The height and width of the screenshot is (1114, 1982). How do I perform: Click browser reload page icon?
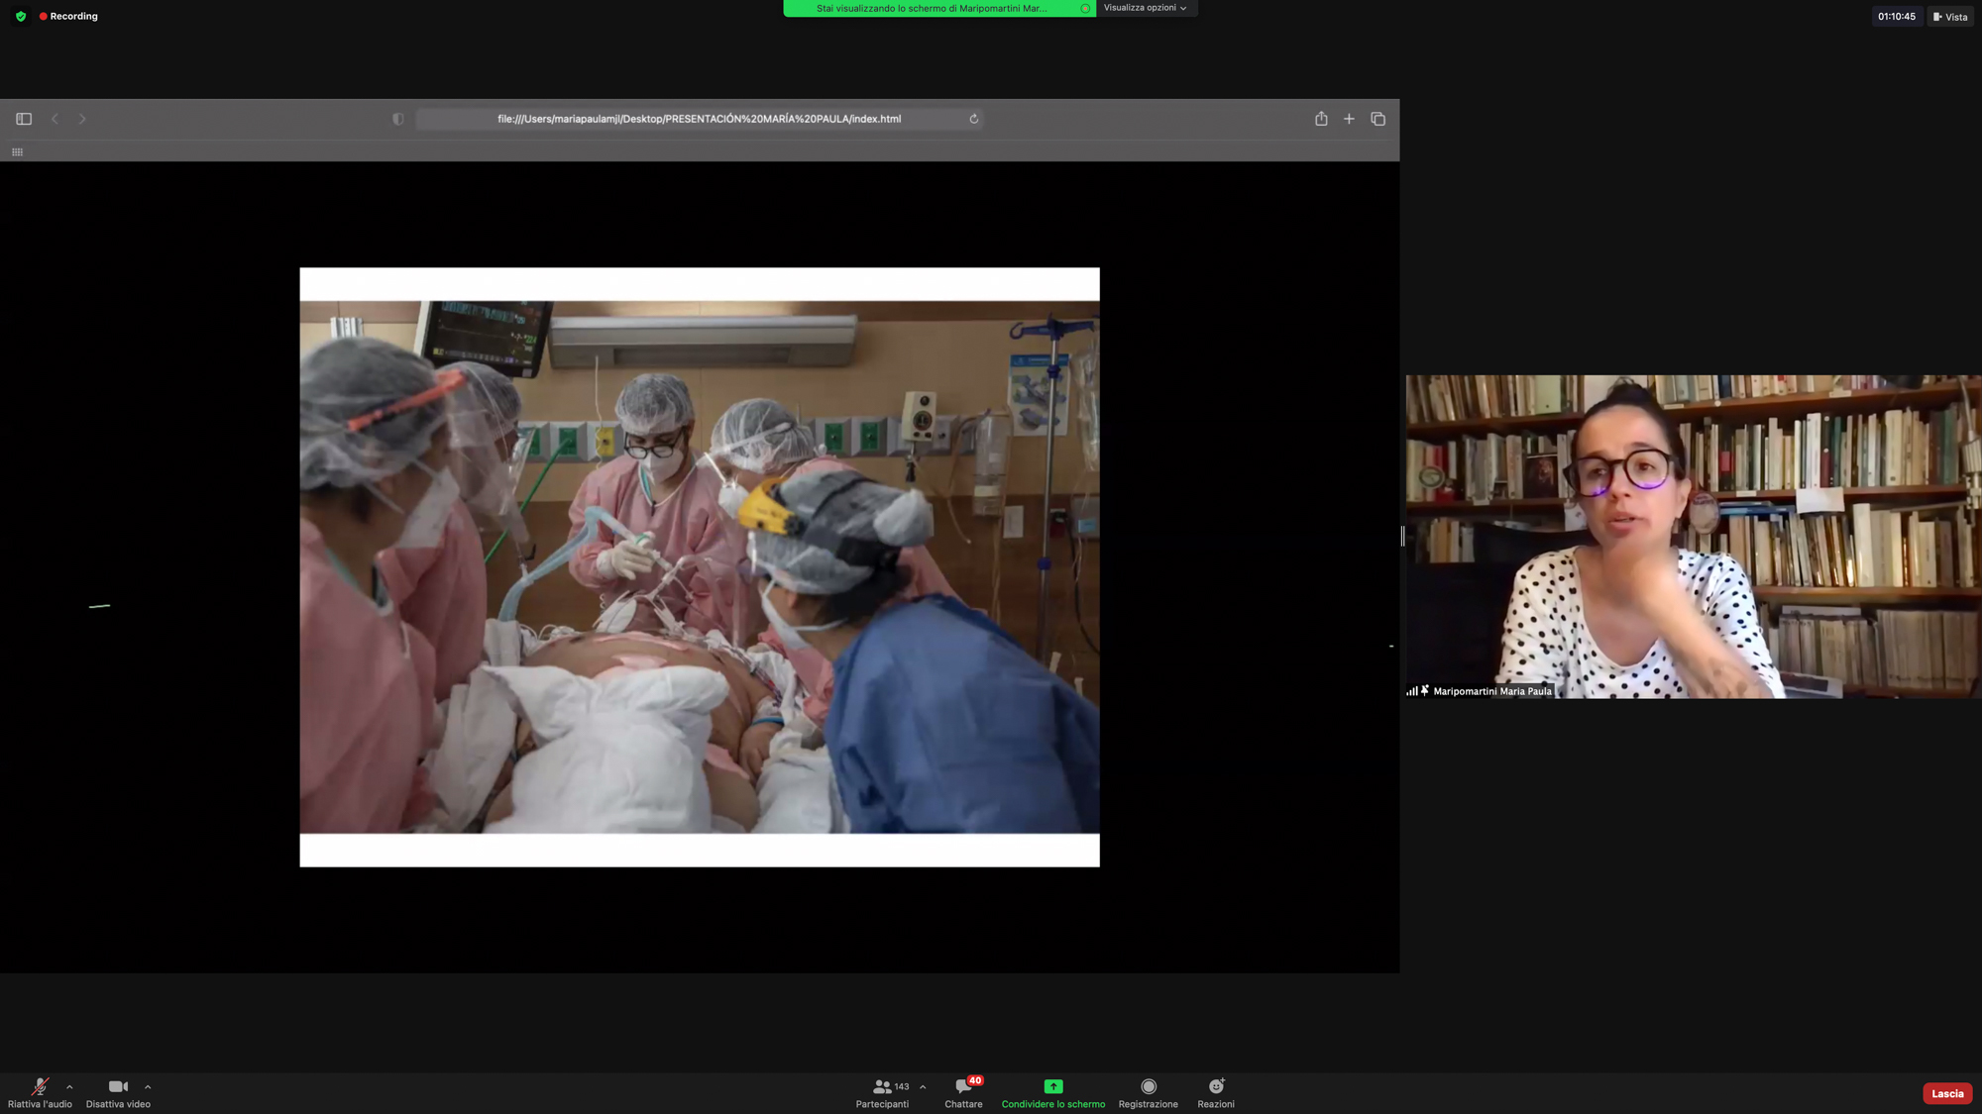pyautogui.click(x=974, y=119)
